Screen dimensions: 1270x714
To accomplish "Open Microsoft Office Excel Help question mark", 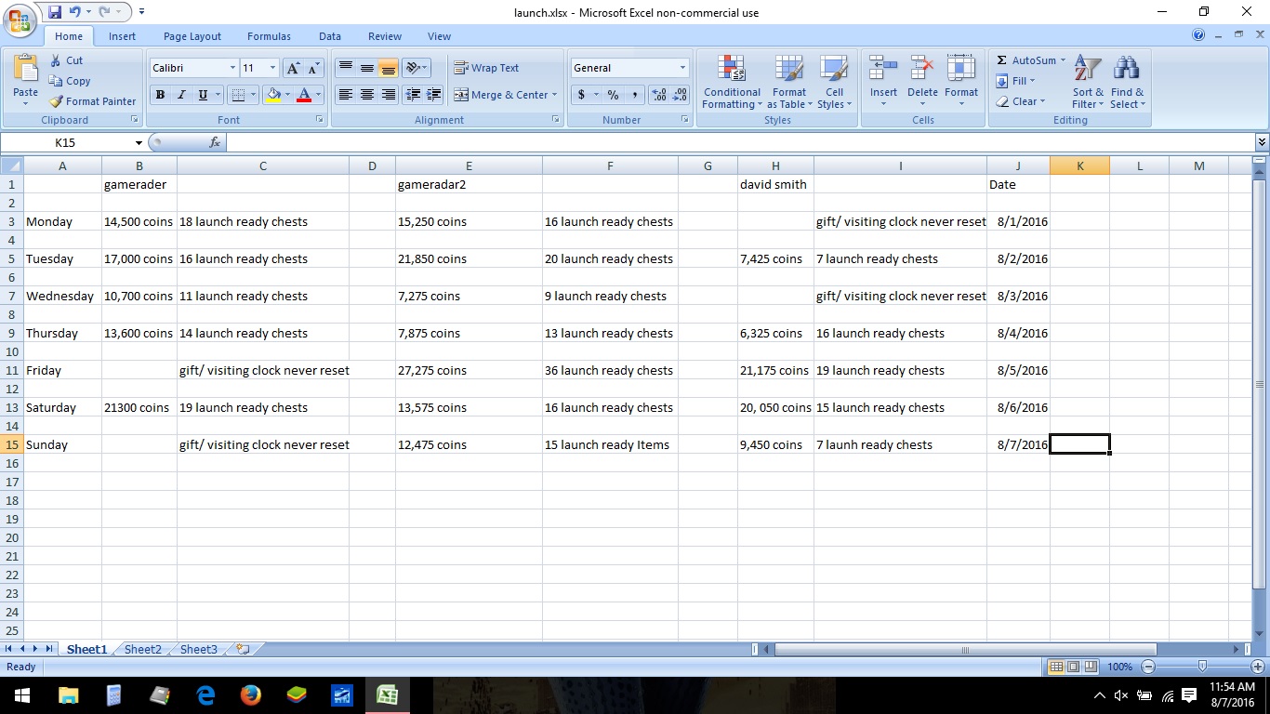I will tap(1198, 35).
